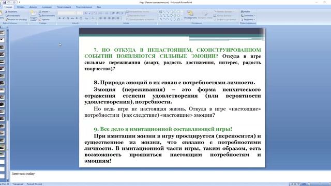Click the Undo icon in quick access toolbar

[9, 2]
